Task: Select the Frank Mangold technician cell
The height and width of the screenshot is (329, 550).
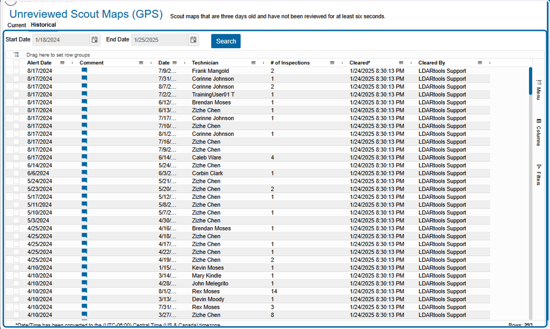Action: [210, 71]
